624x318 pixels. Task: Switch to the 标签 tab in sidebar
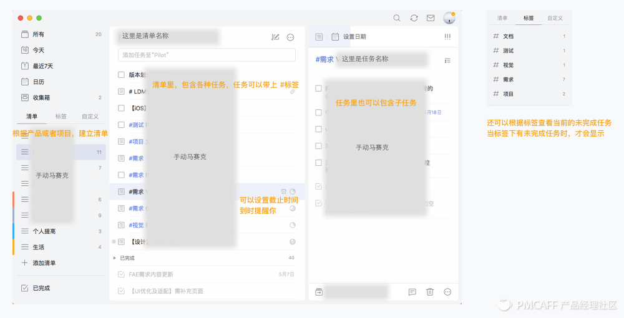tap(61, 117)
